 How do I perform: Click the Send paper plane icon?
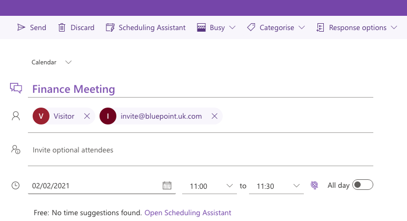pyautogui.click(x=21, y=27)
